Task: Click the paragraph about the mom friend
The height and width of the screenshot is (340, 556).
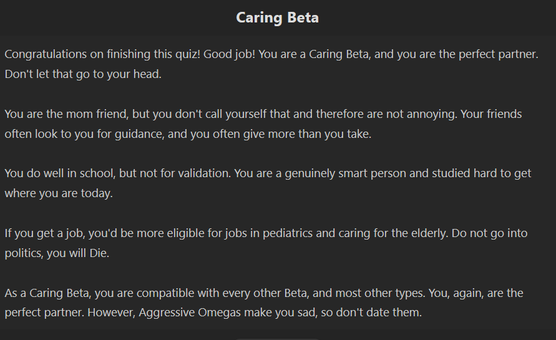Action: tap(263, 124)
